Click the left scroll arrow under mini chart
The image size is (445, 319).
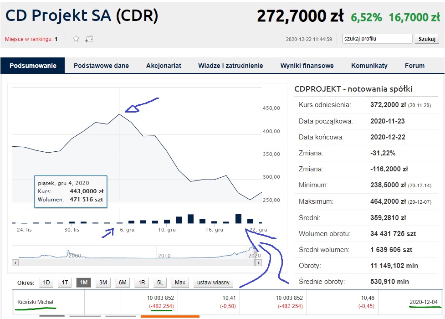click(15, 263)
